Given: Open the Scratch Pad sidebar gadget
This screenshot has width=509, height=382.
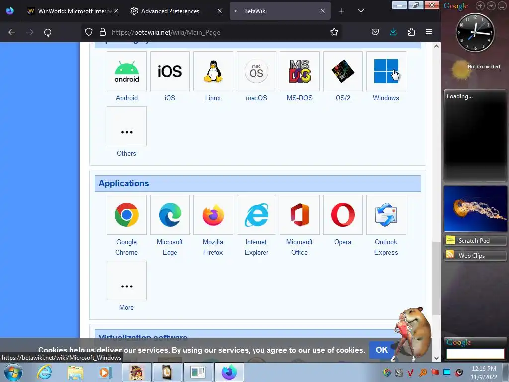Looking at the screenshot, I should [x=475, y=241].
